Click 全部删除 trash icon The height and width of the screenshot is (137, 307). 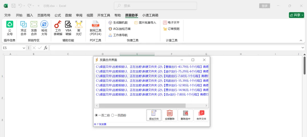click(169, 115)
